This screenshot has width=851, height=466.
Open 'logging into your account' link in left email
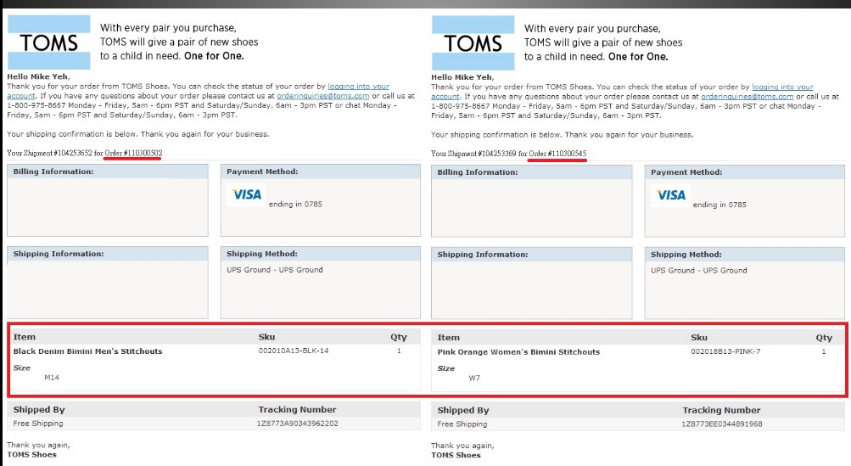(358, 87)
